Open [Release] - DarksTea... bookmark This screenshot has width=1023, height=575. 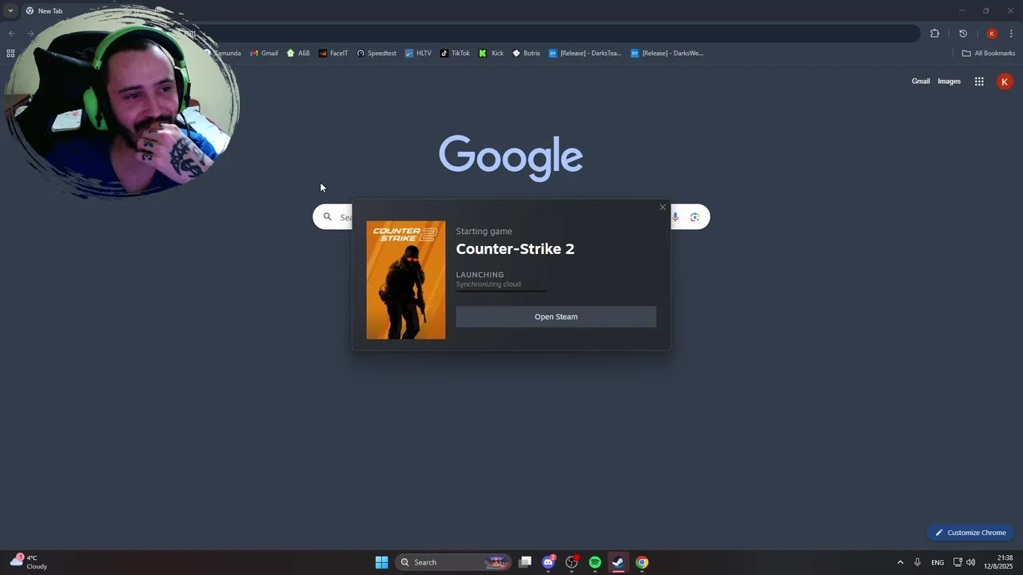pyautogui.click(x=585, y=54)
